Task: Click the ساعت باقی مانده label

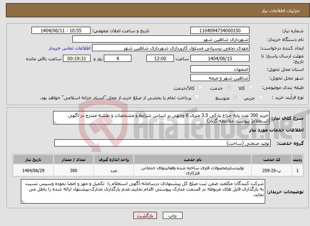Action: click(44, 59)
